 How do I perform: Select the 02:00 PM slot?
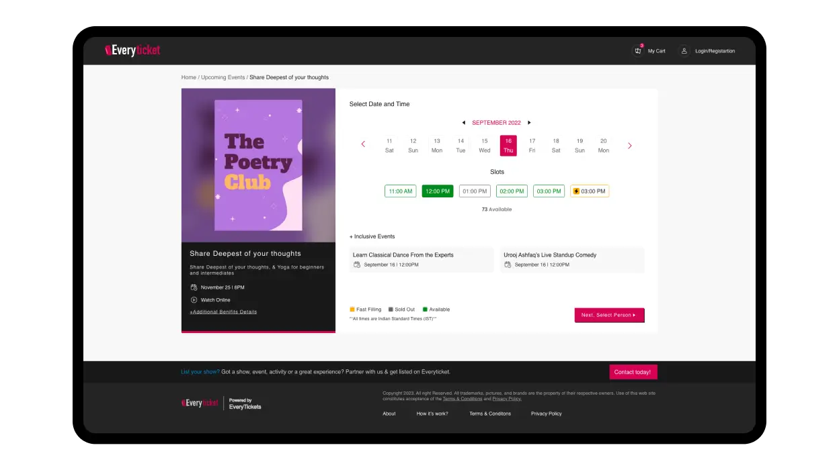coord(512,191)
